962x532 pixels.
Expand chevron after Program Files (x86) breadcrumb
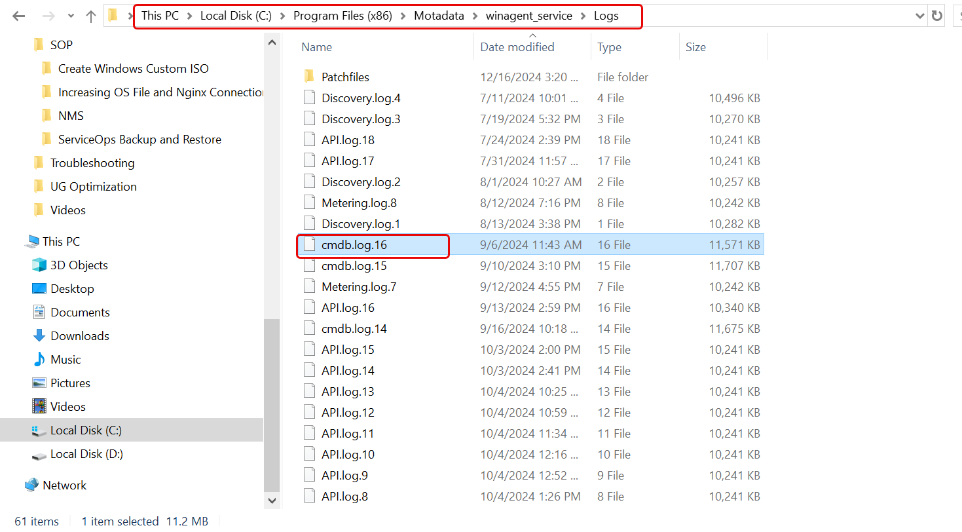[403, 16]
